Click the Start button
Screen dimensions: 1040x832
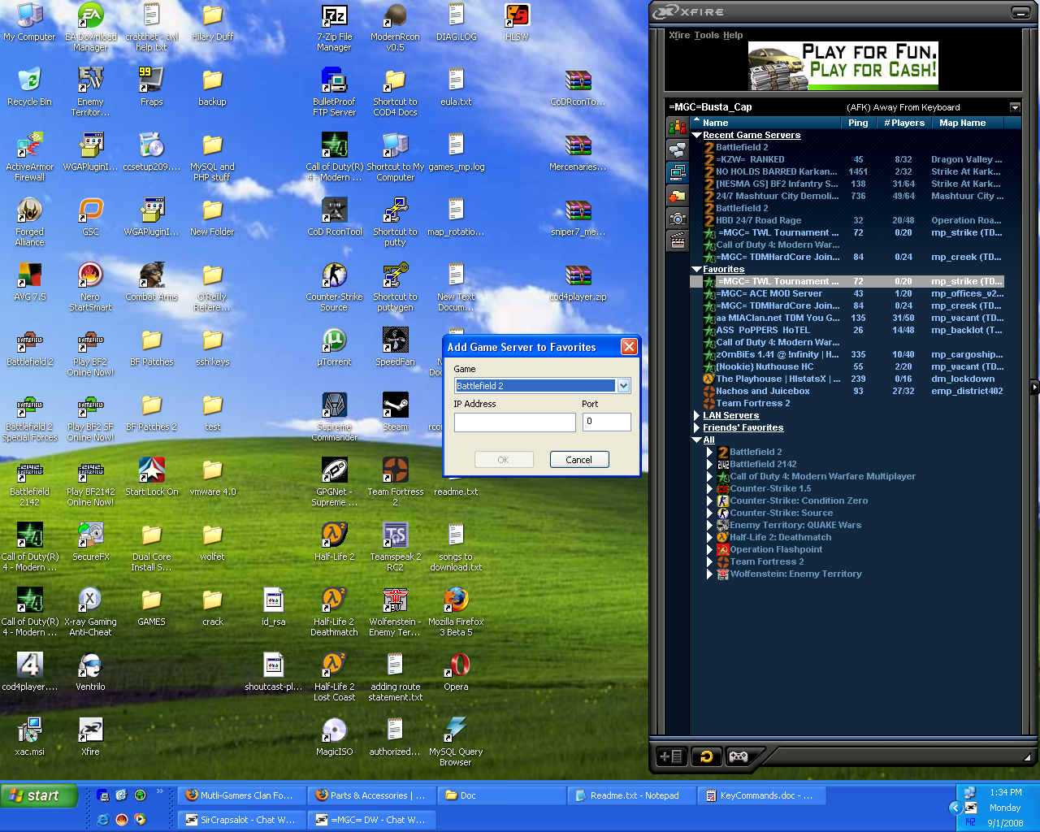39,795
